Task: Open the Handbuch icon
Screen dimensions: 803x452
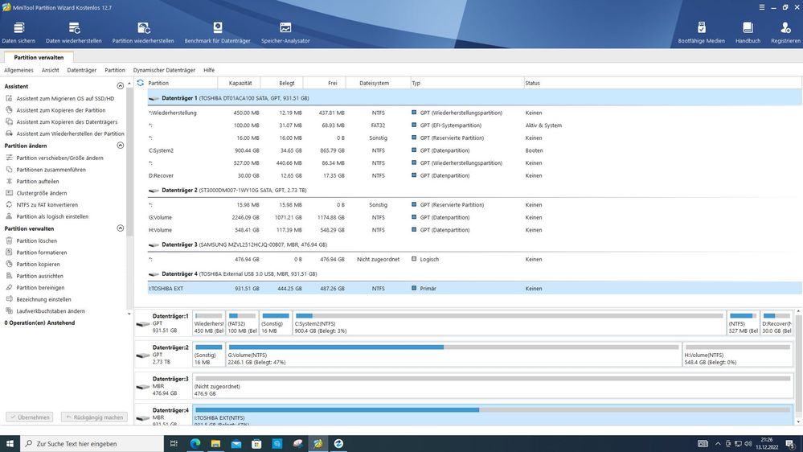Action: tap(748, 32)
